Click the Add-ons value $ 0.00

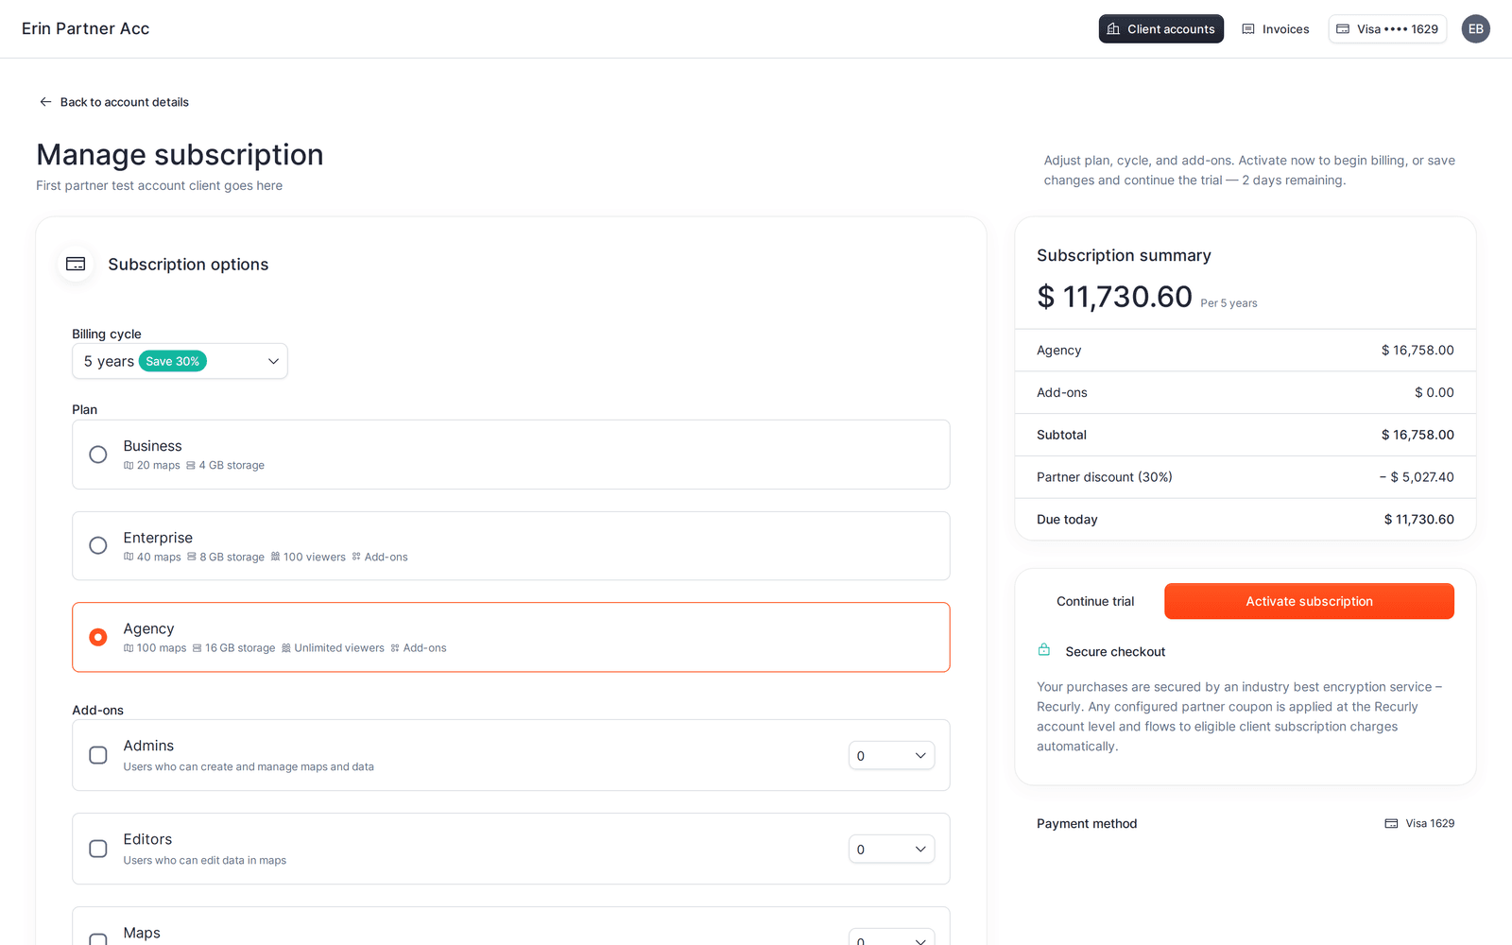tap(1434, 392)
